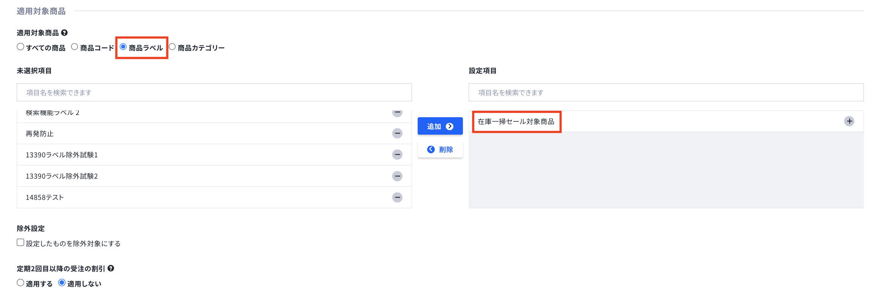Enable 設定したものを除外対象にする checkbox
The width and height of the screenshot is (876, 308).
pyautogui.click(x=21, y=243)
